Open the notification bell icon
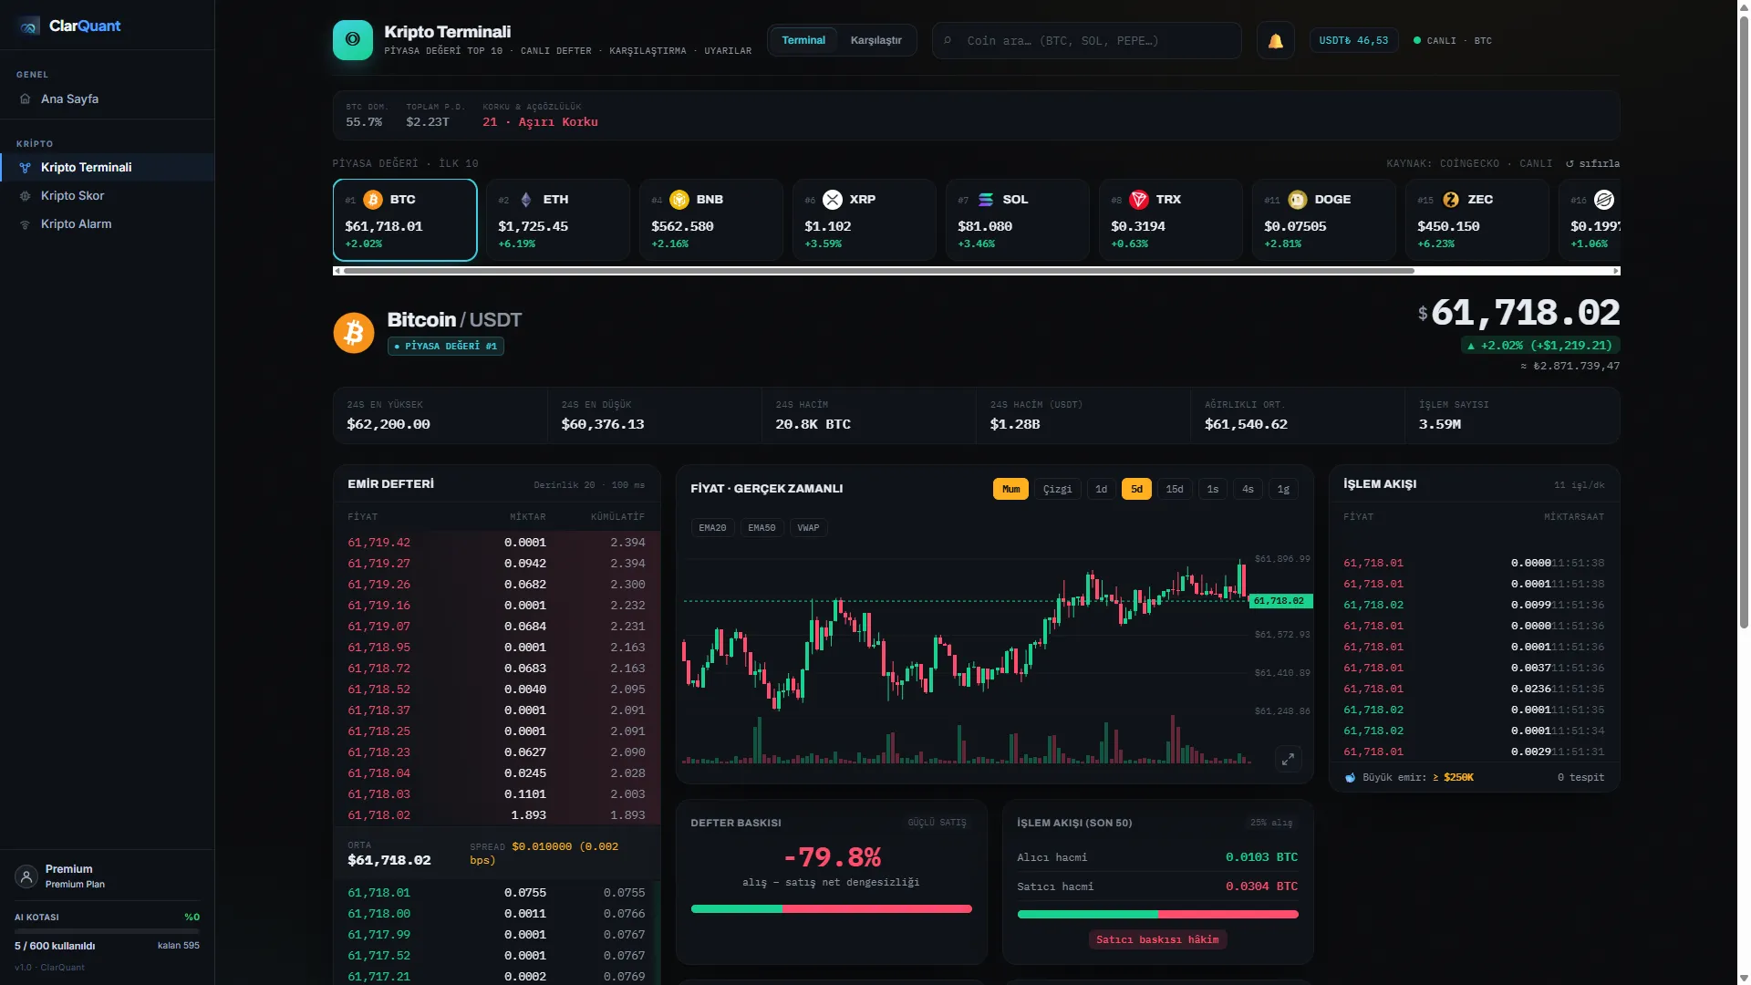Screen dimensions: 1751x985 [x=1275, y=41]
